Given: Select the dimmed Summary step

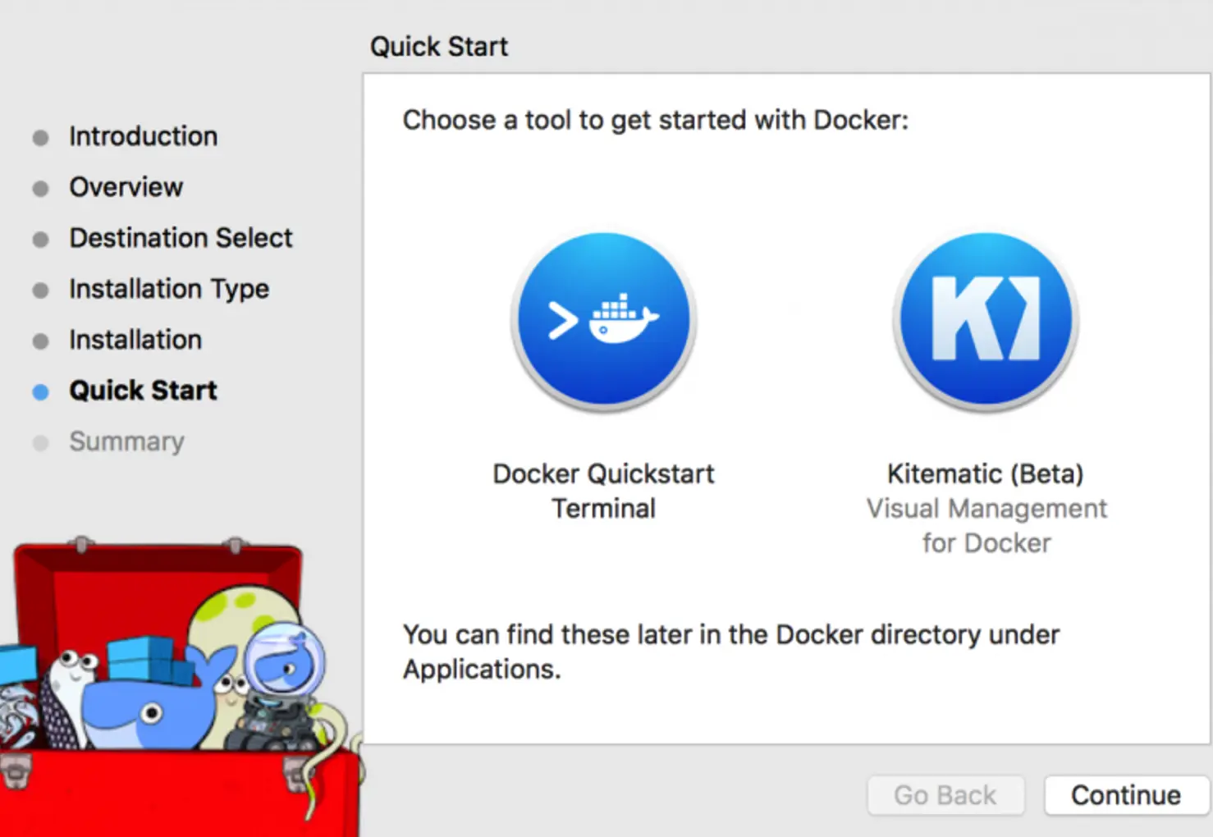Looking at the screenshot, I should (x=126, y=441).
